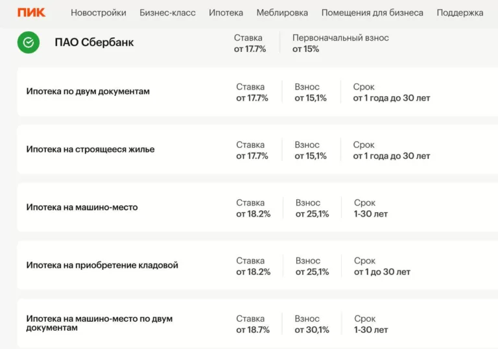The width and height of the screenshot is (498, 349).
Task: Select Ипотека по двум документам program
Action: pos(88,91)
